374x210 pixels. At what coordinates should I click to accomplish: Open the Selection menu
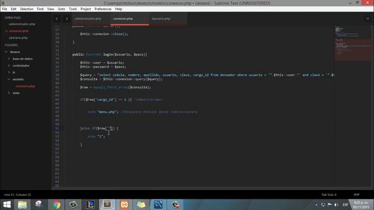(x=26, y=9)
